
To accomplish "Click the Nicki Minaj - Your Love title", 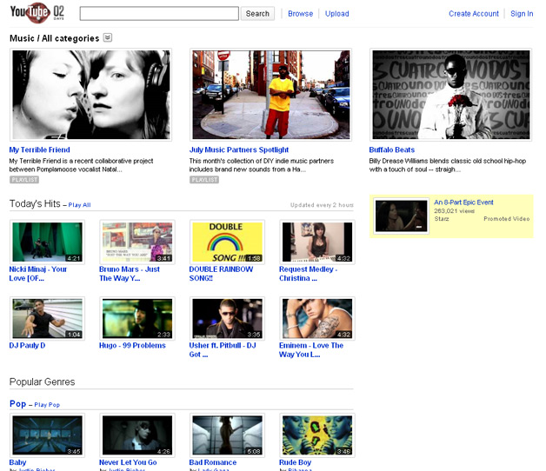I will 38,274.
